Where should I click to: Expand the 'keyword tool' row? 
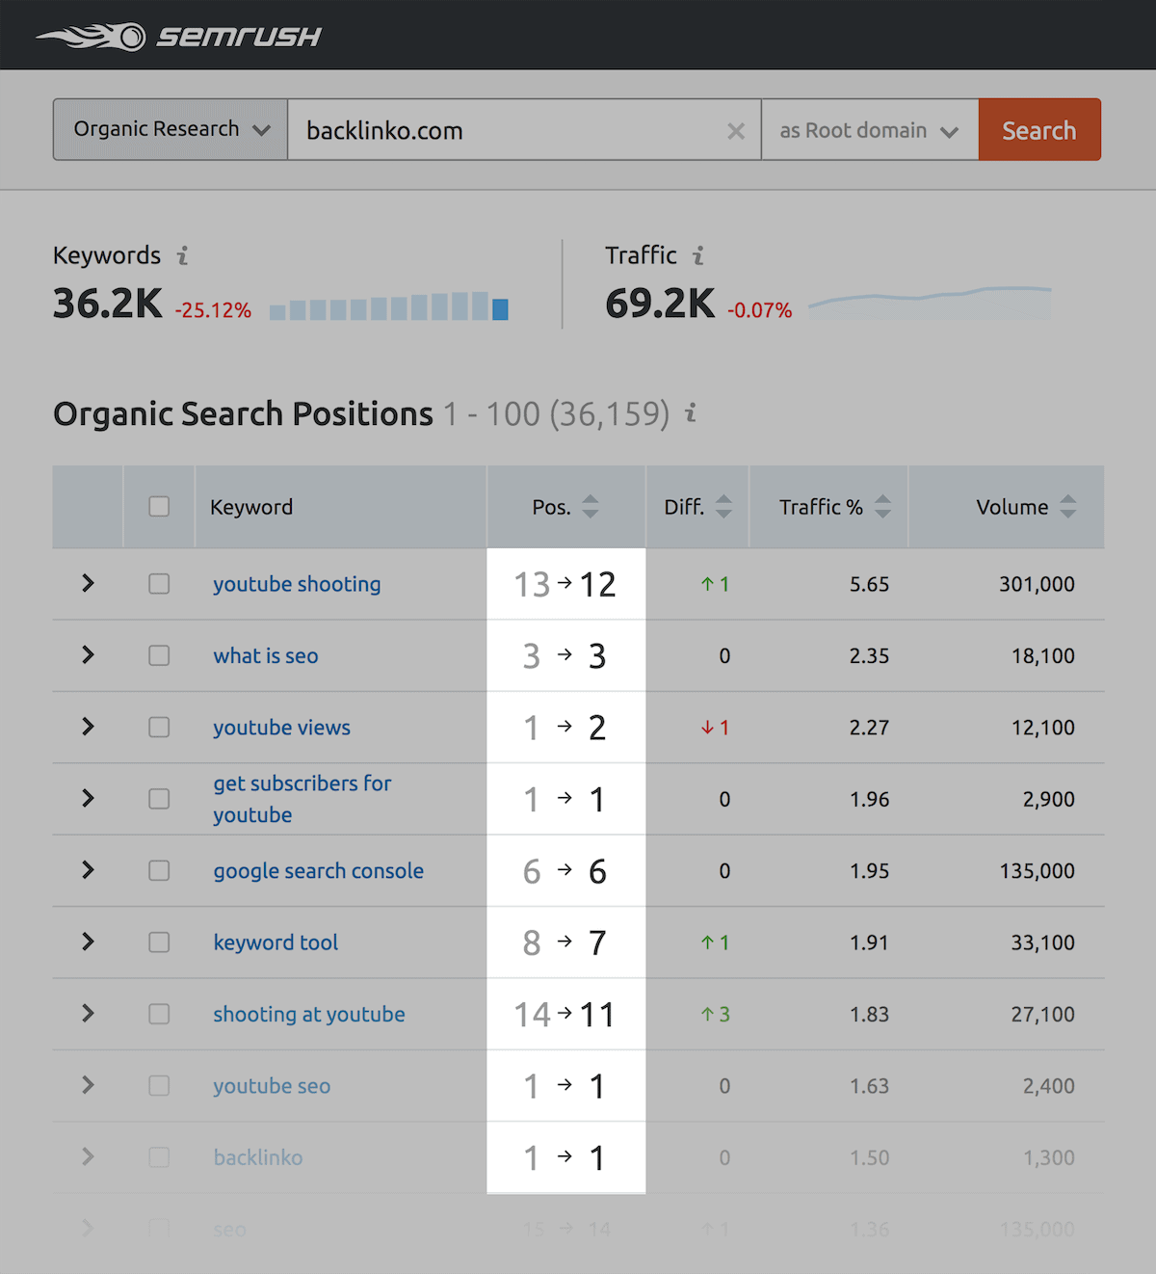pyautogui.click(x=88, y=942)
